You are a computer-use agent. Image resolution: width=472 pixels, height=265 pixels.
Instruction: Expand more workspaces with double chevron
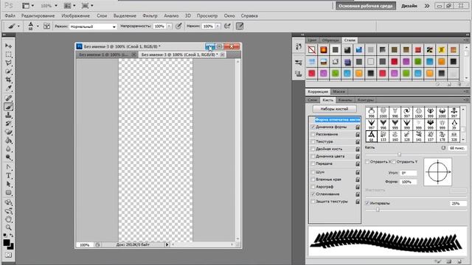pyautogui.click(x=427, y=6)
